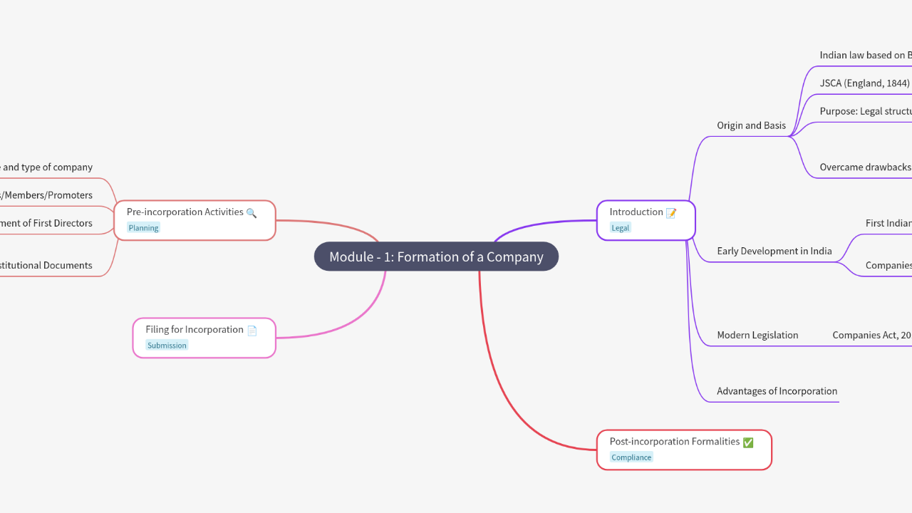This screenshot has width=912, height=513.
Task: Click the Overcame drawbacks leaf node
Action: click(x=865, y=167)
